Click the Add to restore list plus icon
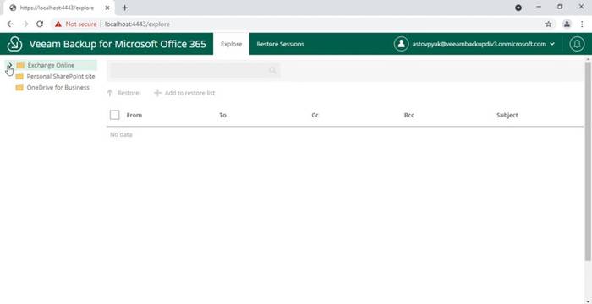The image size is (592, 304). click(157, 93)
